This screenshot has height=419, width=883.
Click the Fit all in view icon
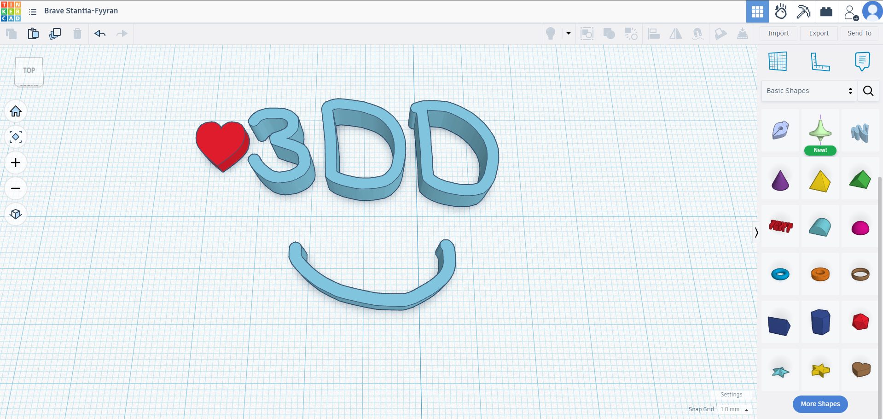[16, 137]
